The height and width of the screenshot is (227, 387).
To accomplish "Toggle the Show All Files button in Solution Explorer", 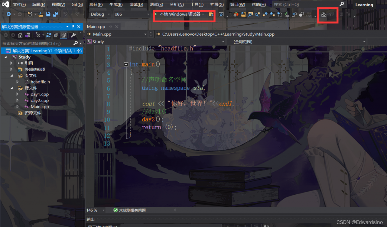I will click(63, 35).
